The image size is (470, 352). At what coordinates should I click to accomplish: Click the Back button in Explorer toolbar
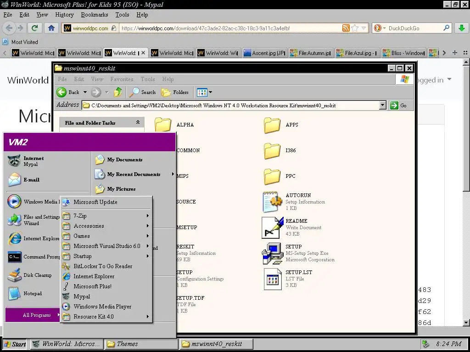68,92
